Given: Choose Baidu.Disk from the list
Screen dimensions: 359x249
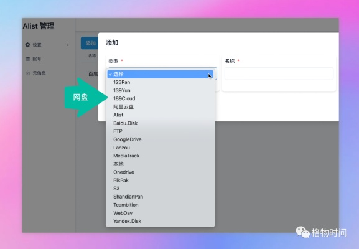Looking at the screenshot, I should [161, 123].
